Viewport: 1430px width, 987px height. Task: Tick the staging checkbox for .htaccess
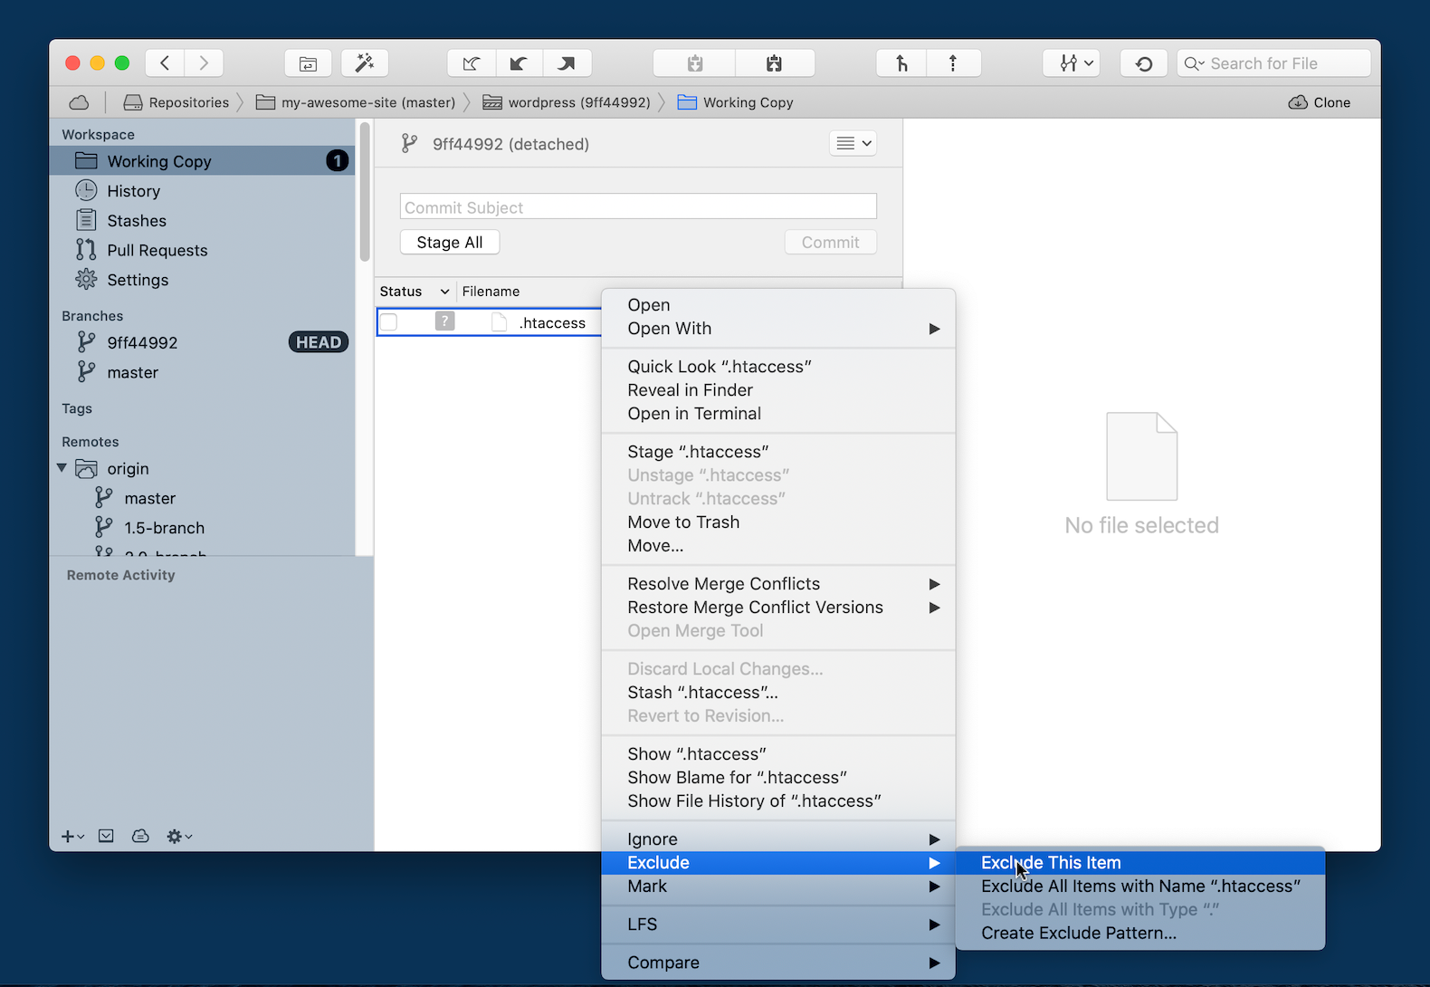coord(389,322)
